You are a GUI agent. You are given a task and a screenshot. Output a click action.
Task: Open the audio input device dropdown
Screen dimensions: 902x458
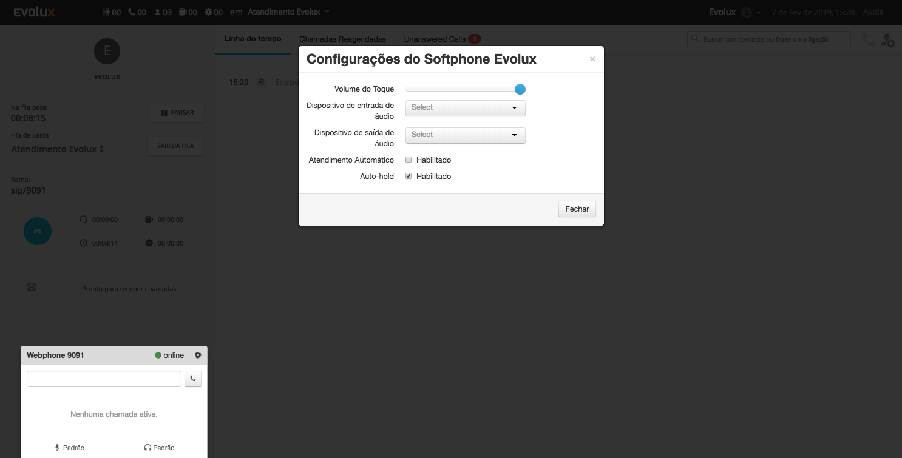(465, 107)
